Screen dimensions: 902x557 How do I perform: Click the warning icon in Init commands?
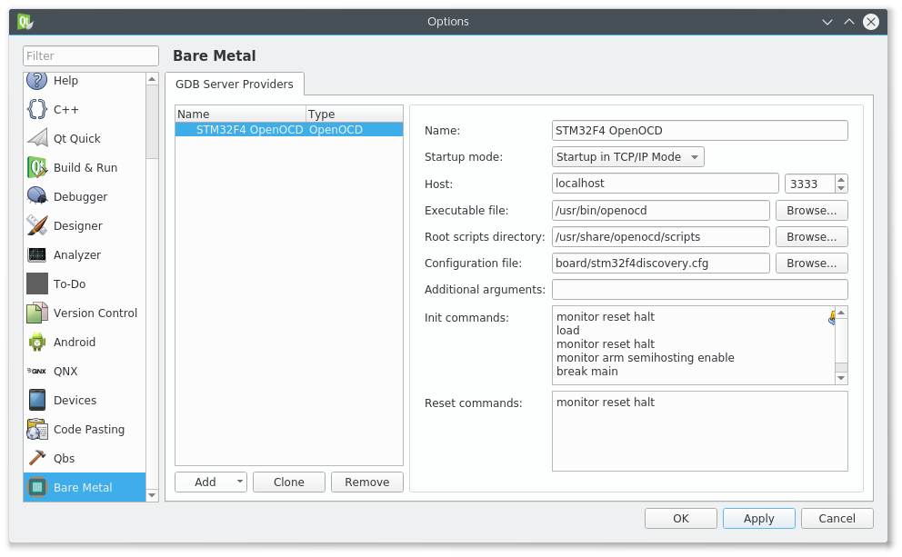832,317
